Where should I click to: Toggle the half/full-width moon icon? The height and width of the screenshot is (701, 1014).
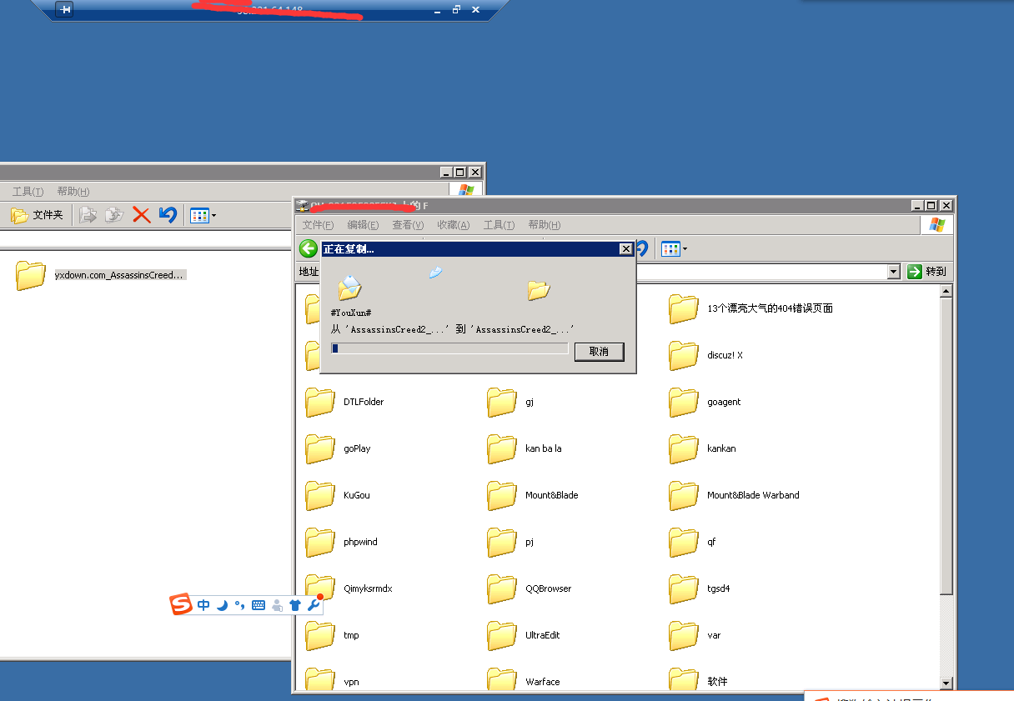click(x=222, y=605)
